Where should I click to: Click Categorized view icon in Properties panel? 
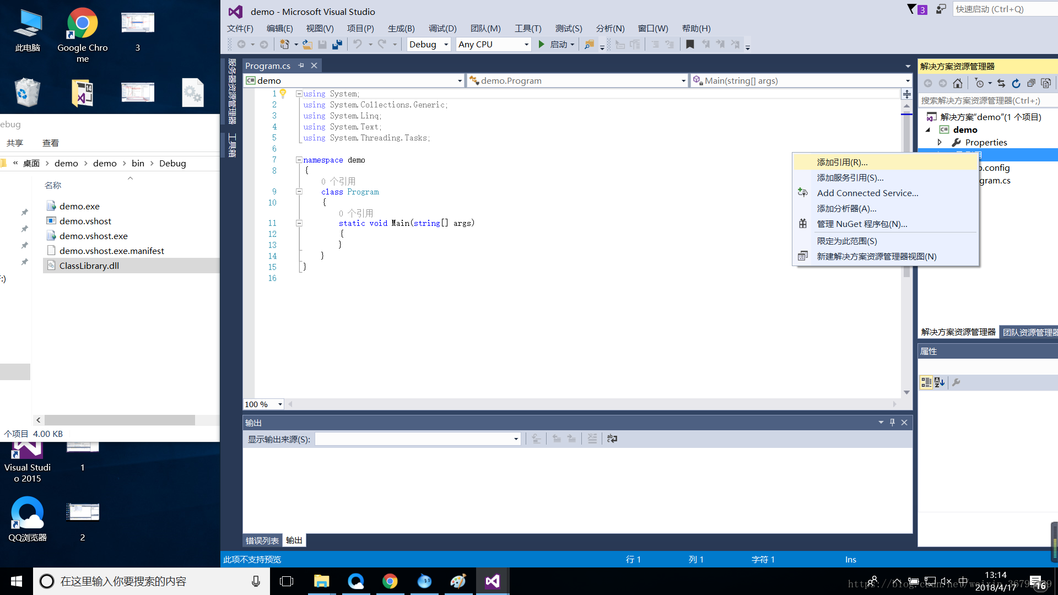click(x=926, y=382)
